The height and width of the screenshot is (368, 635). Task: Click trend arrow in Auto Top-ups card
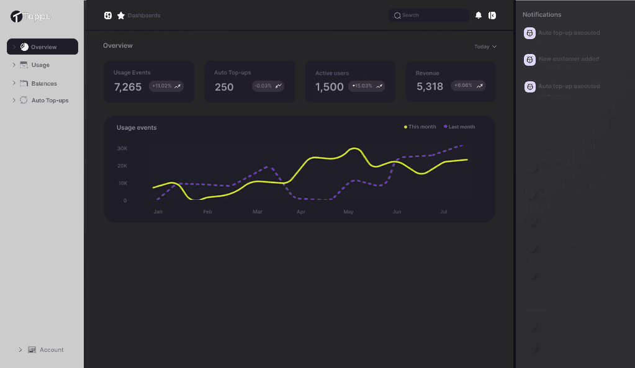pyautogui.click(x=279, y=86)
